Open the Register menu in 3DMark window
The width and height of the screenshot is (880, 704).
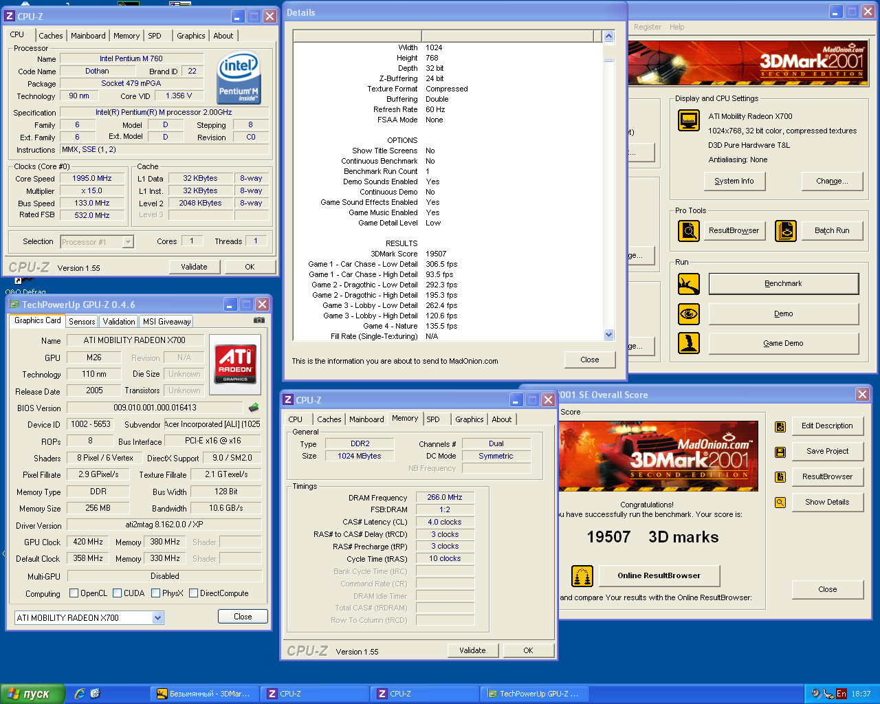(648, 27)
